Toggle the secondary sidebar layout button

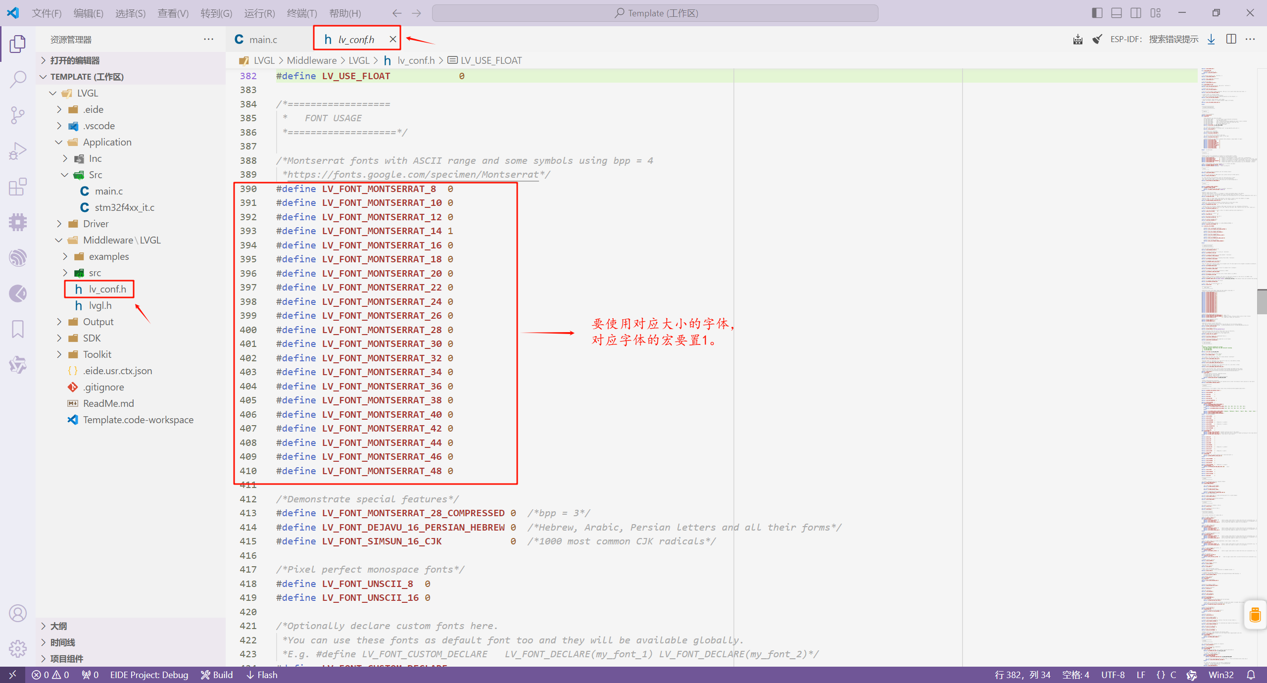click(x=1136, y=13)
